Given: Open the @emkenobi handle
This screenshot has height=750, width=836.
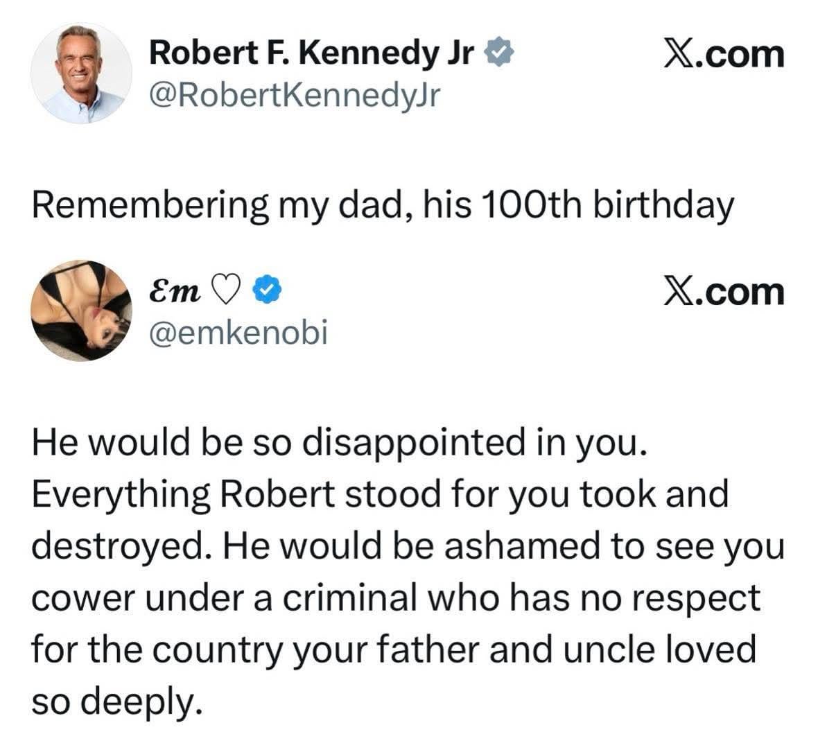Looking at the screenshot, I should click(238, 333).
